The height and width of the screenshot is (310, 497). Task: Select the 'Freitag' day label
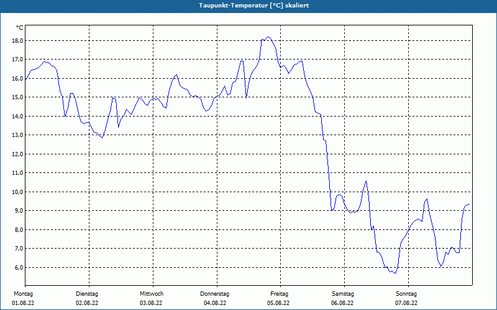pyautogui.click(x=279, y=294)
